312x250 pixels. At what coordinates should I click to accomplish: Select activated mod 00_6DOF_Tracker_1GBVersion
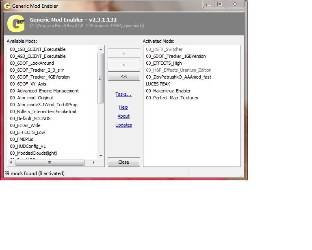click(x=176, y=56)
